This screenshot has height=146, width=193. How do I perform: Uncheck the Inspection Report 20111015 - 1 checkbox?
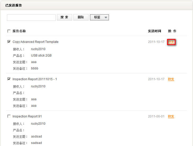(9, 79)
